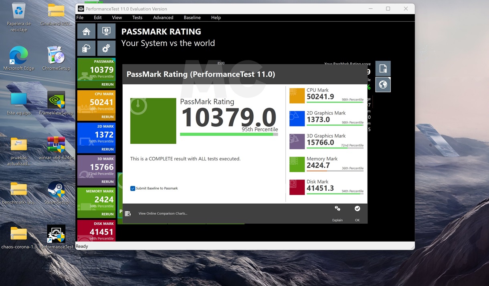Open the PerformanceTest desktop shortcut
Screen dimensions: 489x286
(x=56, y=237)
